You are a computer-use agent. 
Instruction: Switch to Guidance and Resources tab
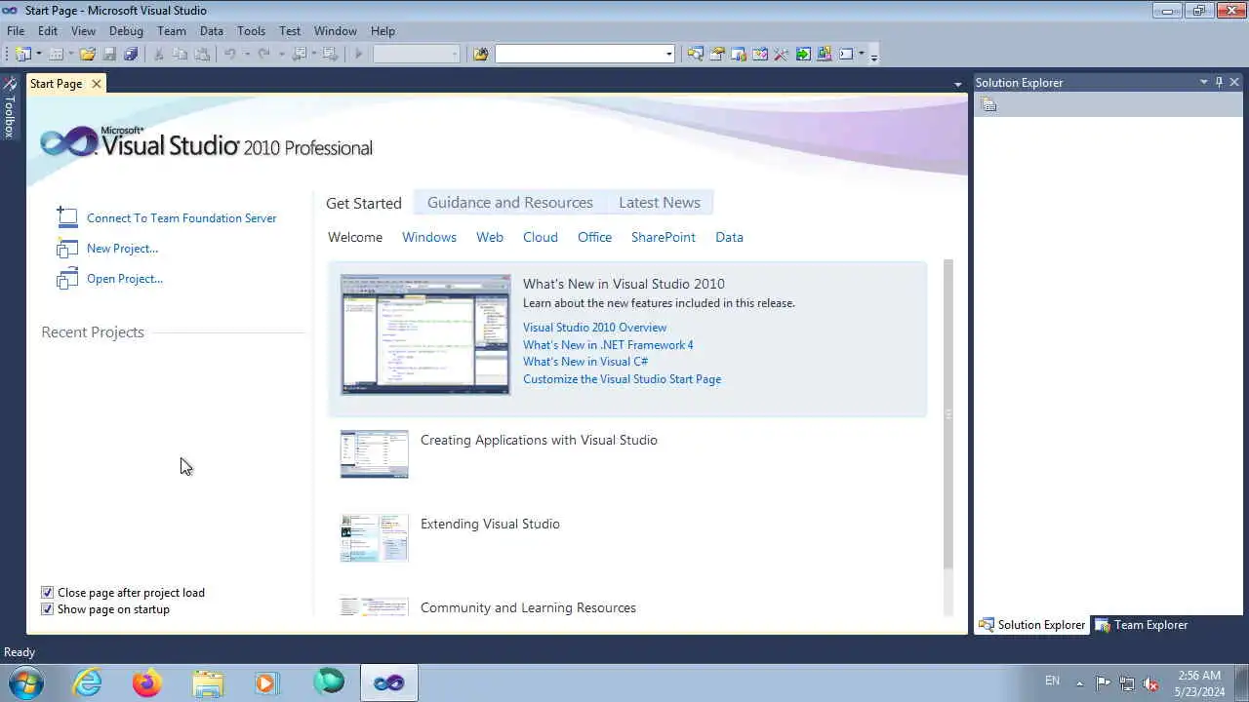[510, 203]
